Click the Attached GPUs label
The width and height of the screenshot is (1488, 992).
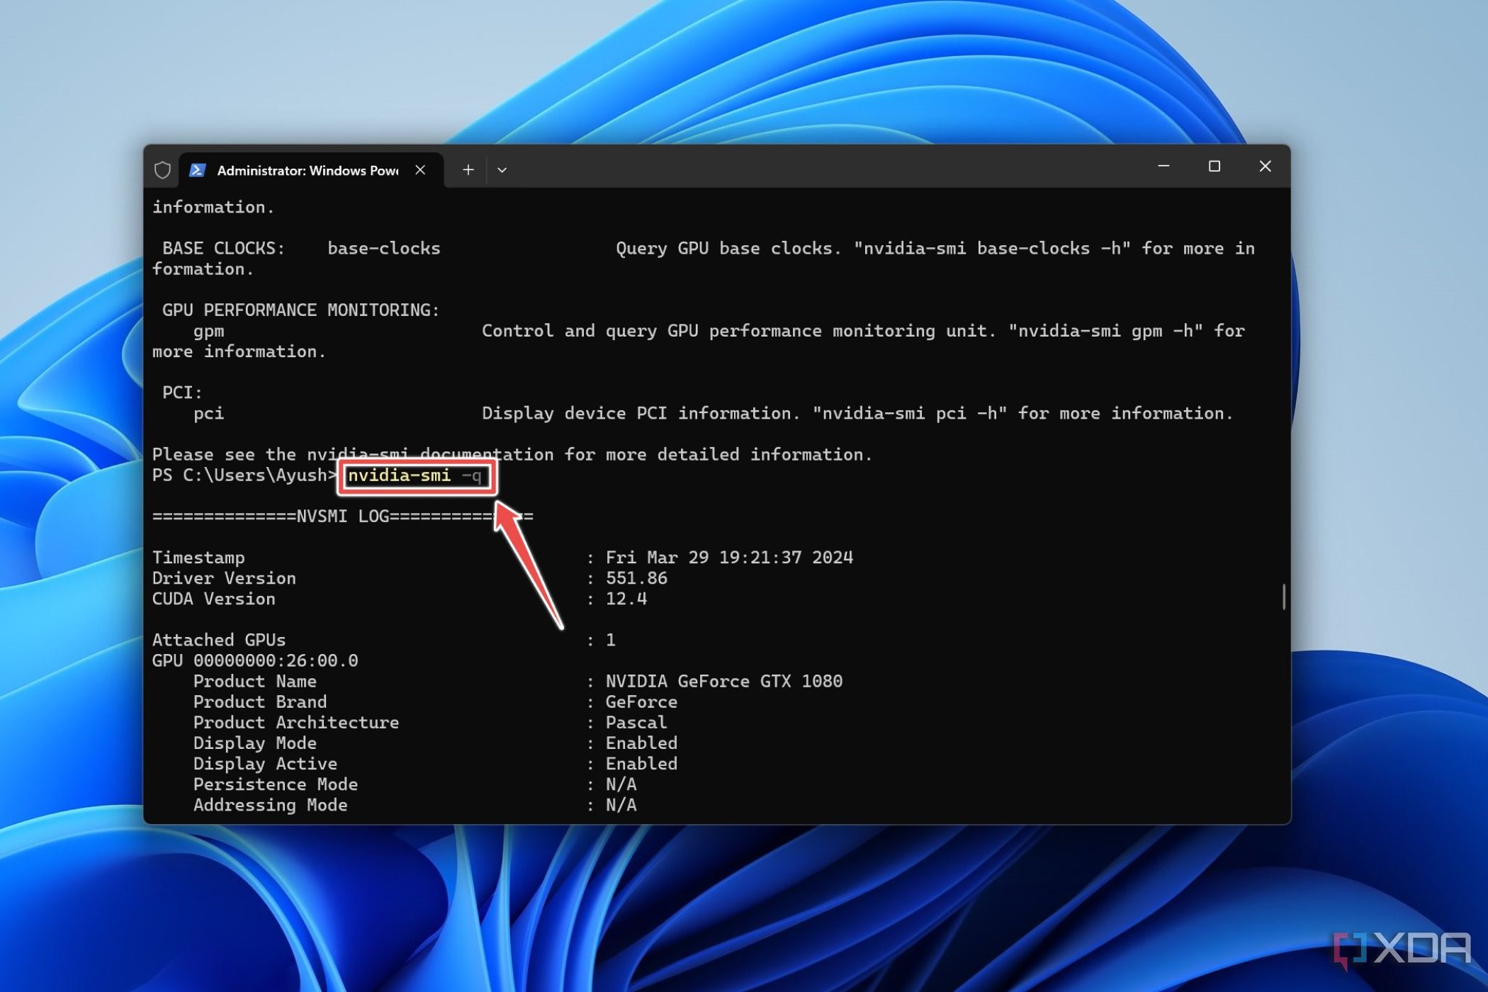[219, 640]
